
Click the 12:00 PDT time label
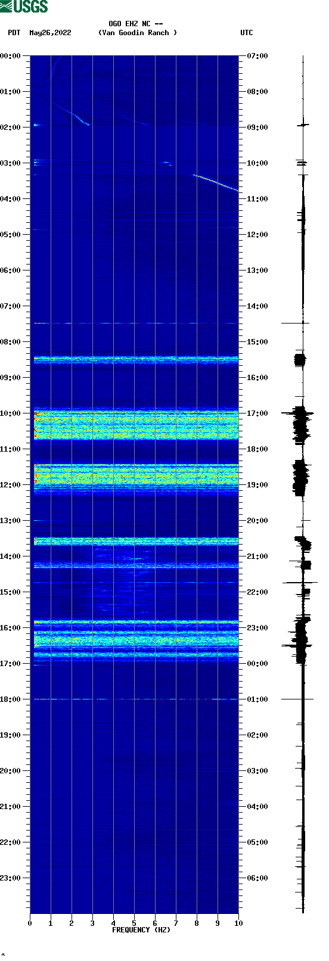pos(11,485)
